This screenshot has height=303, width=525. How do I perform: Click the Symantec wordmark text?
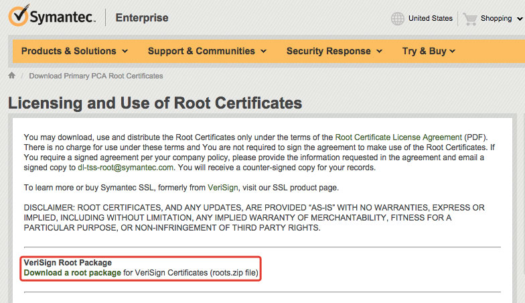[x=63, y=17]
